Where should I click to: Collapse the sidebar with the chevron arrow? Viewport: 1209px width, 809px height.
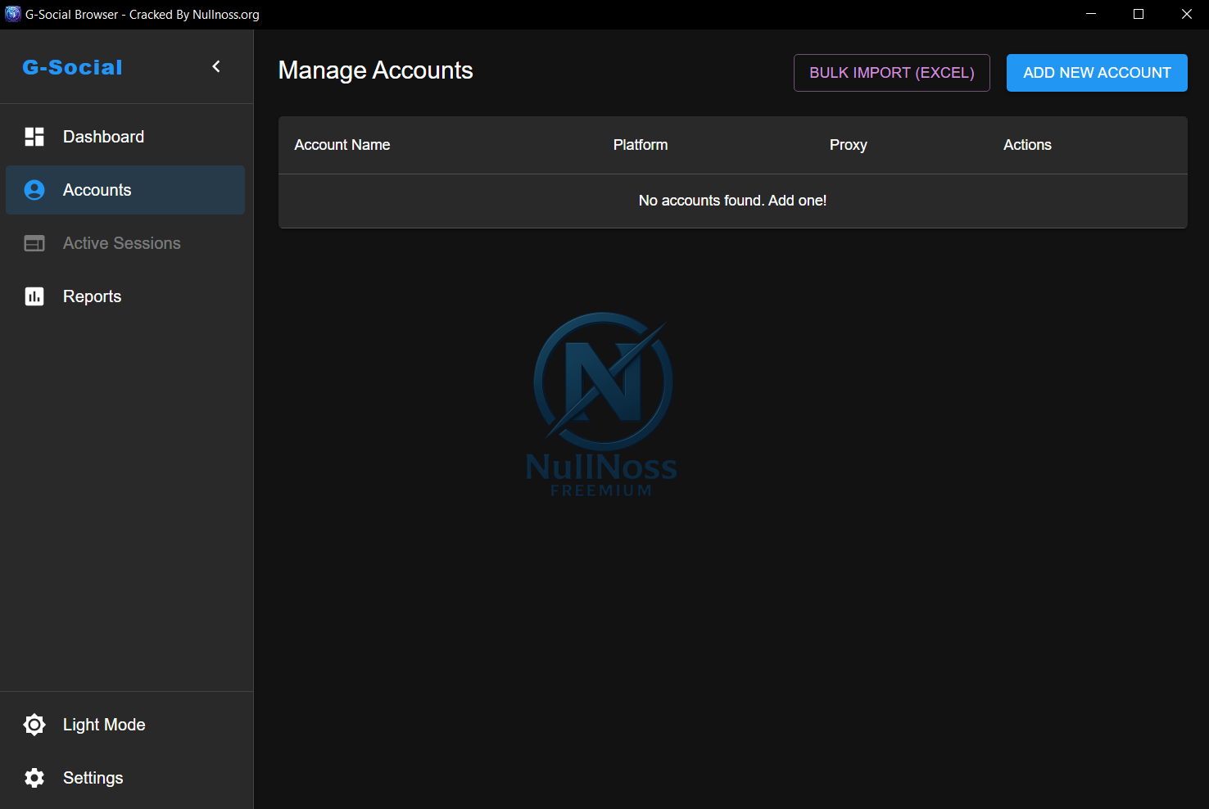coord(216,66)
